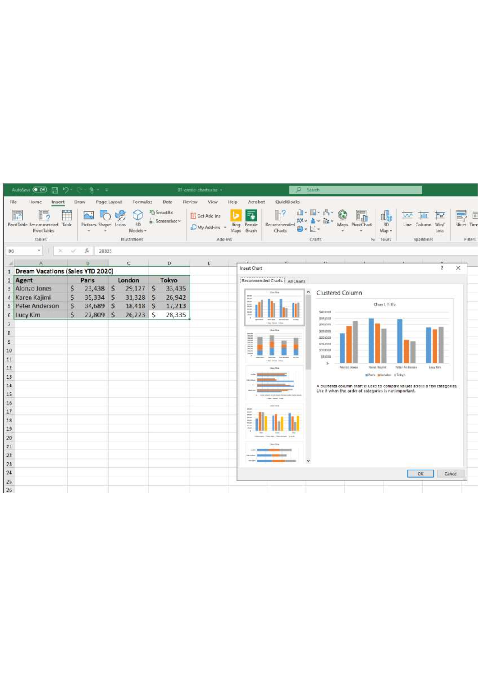Pick the clustered bar chart thumbnail

[274, 383]
